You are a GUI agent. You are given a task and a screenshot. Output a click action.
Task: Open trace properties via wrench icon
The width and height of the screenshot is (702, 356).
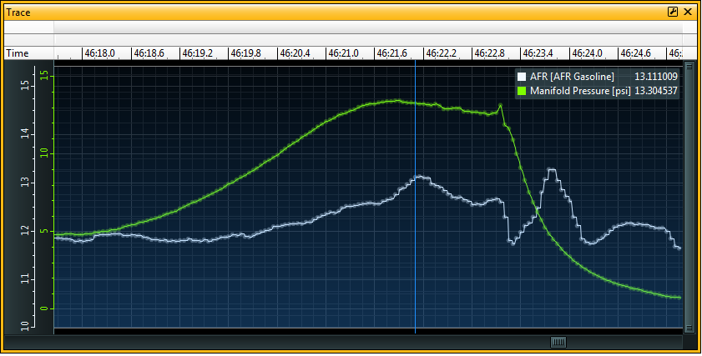(x=673, y=12)
